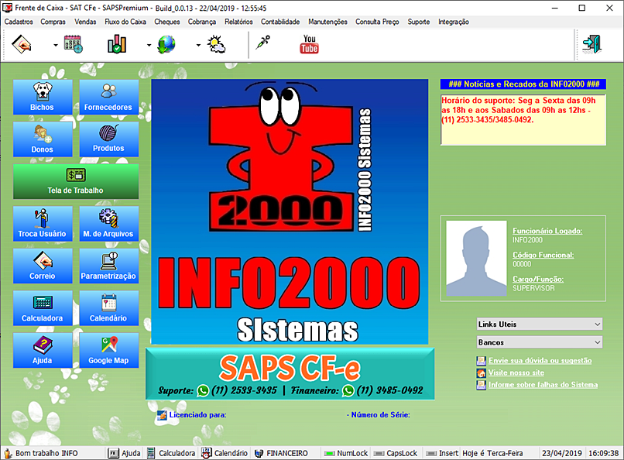Click the exit door toolbar icon

tap(592, 44)
